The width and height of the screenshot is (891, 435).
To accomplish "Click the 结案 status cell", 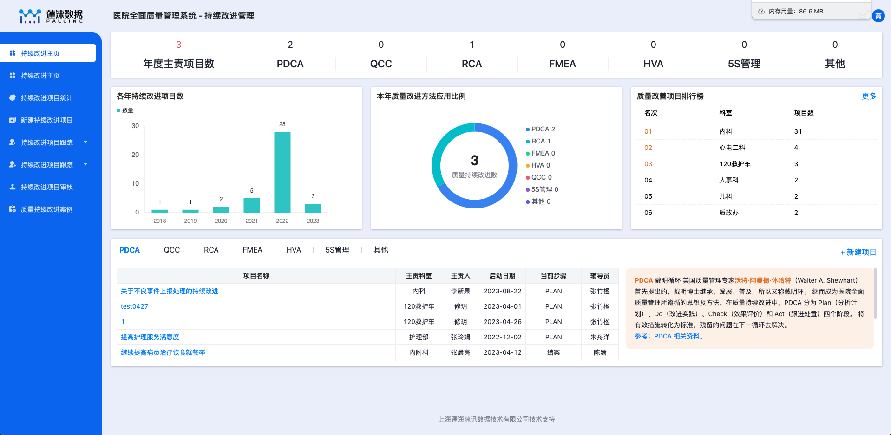I will tap(553, 352).
